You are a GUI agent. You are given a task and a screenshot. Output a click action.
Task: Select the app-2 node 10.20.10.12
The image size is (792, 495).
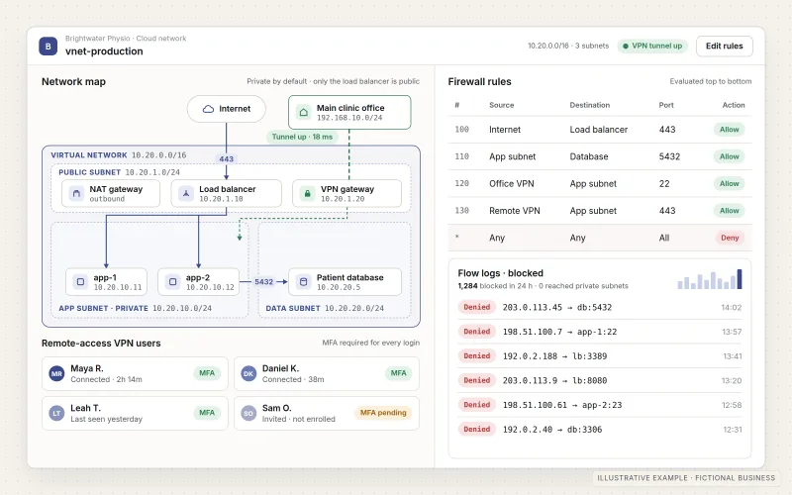[199, 282]
